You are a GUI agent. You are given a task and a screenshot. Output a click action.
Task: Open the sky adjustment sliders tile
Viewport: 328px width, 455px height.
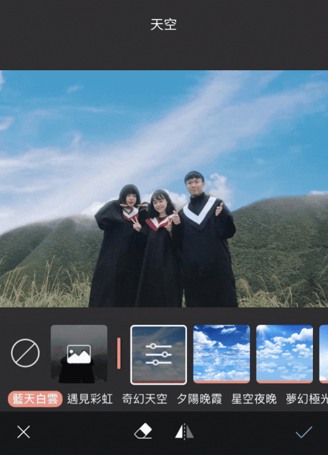pos(158,354)
